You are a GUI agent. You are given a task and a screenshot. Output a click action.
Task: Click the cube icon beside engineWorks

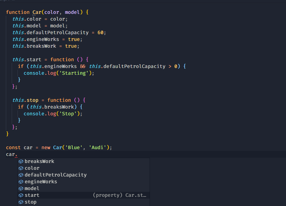coord(21,181)
